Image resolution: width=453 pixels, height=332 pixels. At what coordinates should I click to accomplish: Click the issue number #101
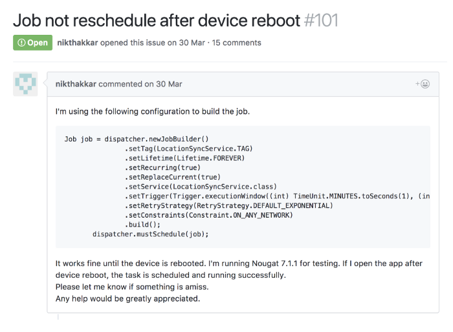[321, 20]
